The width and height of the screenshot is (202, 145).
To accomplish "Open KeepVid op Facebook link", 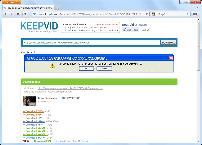I will click(135, 25).
